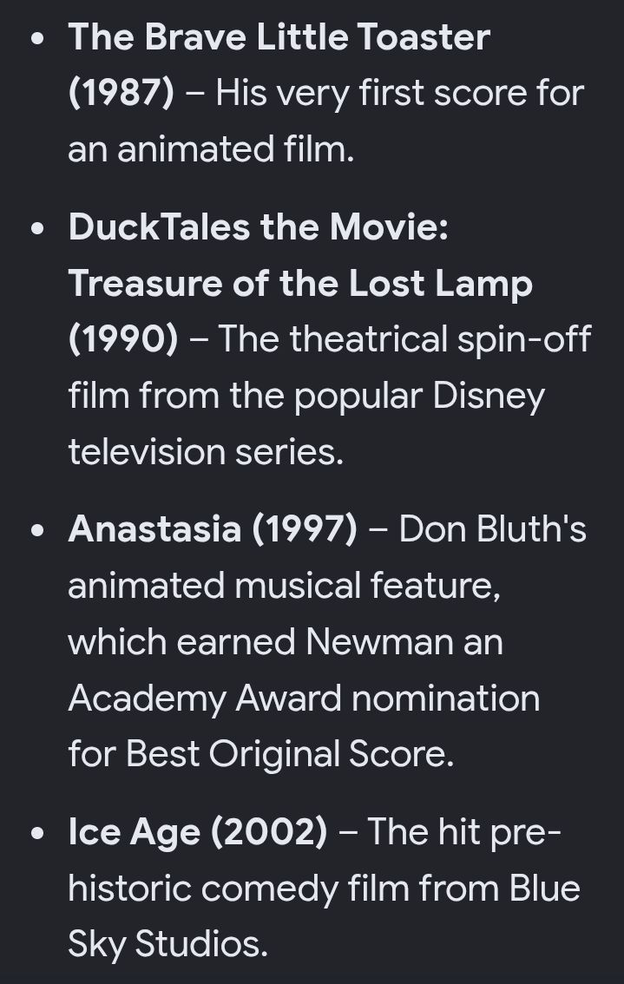Click the phrase His very first score for
Screen dimensions: 624x984
[400, 93]
